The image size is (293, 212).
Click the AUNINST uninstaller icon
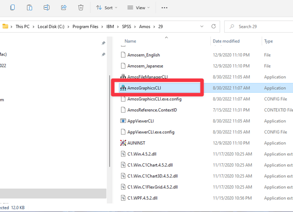123,143
